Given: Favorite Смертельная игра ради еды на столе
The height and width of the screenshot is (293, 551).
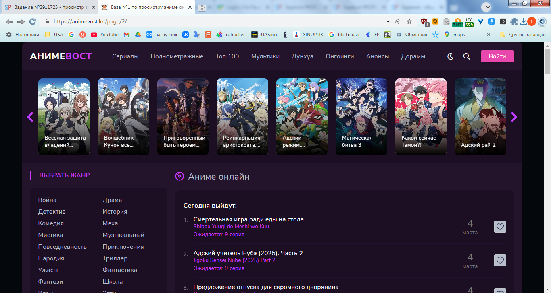Looking at the screenshot, I should point(500,227).
